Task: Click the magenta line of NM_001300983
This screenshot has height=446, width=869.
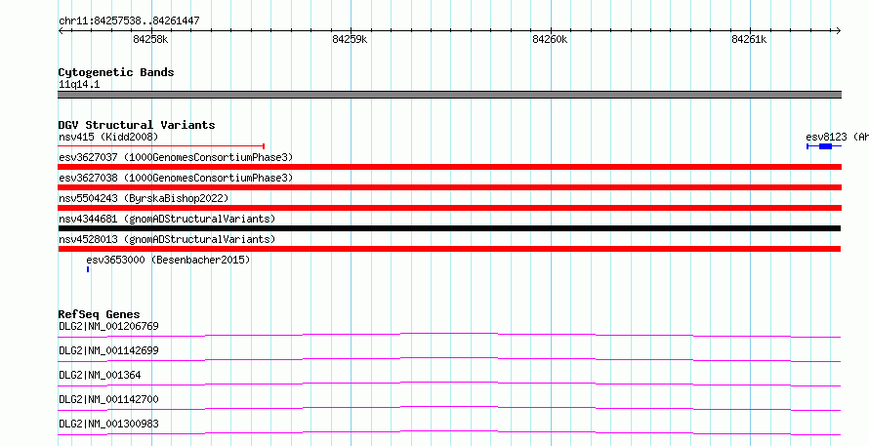Action: [449, 432]
